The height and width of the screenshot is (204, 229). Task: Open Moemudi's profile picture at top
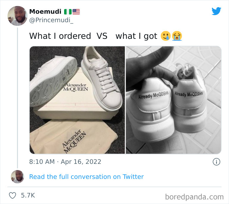coord(17,16)
